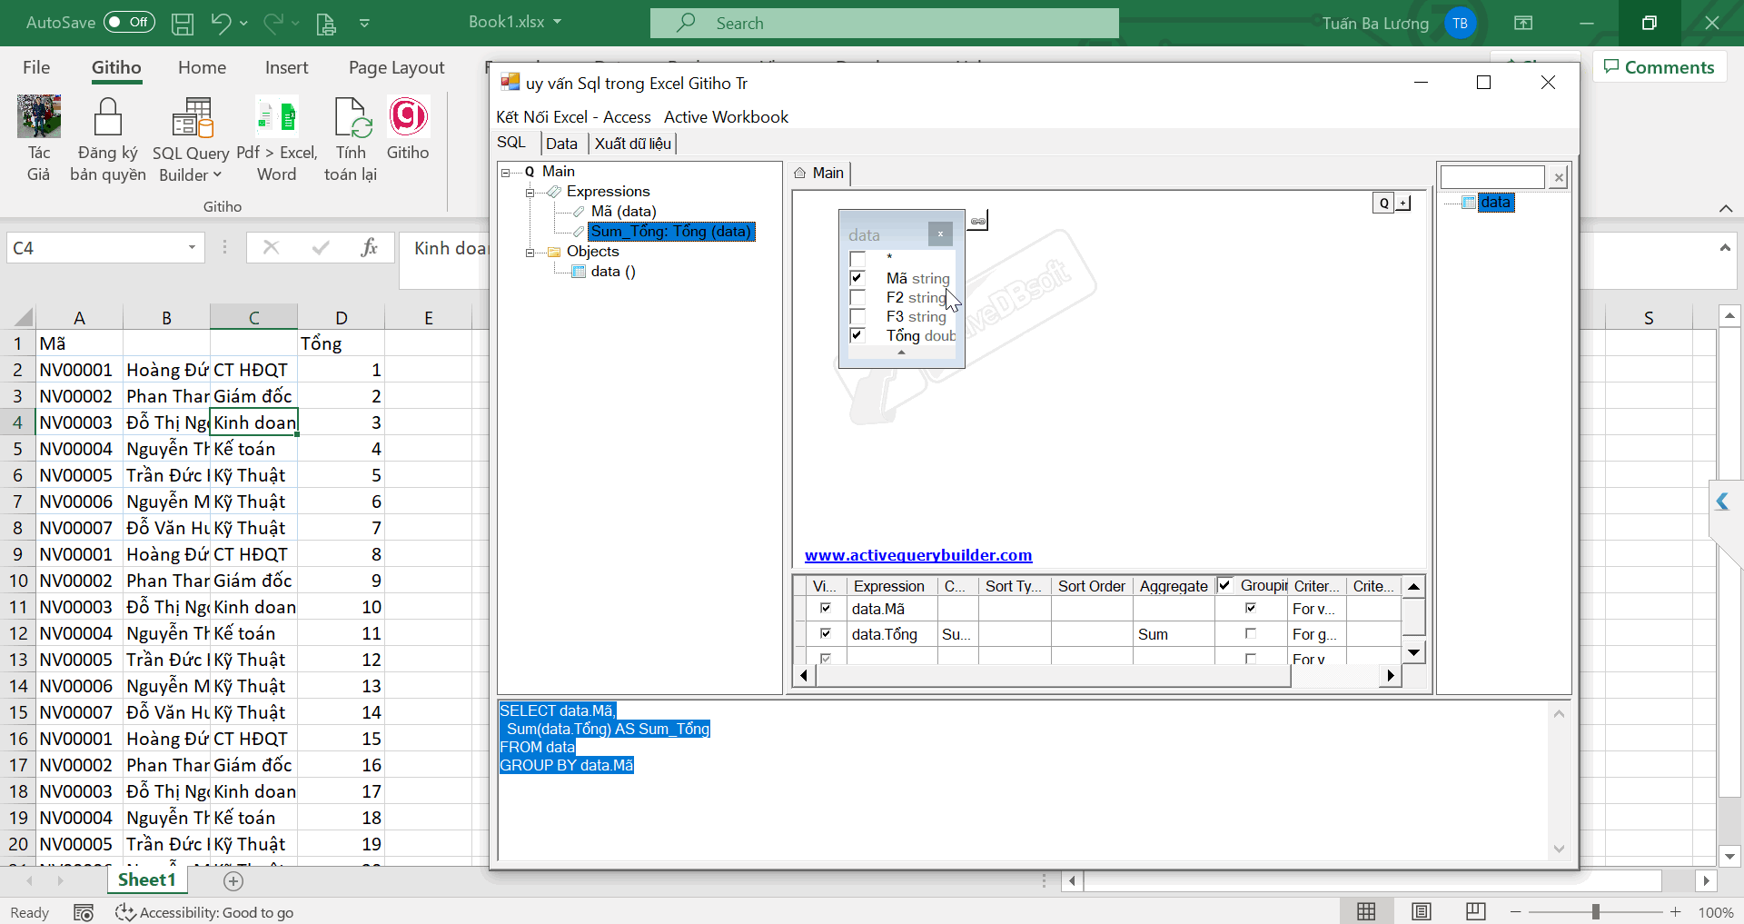1744x924 pixels.
Task: Click the link icon beside data table
Action: [x=977, y=221]
